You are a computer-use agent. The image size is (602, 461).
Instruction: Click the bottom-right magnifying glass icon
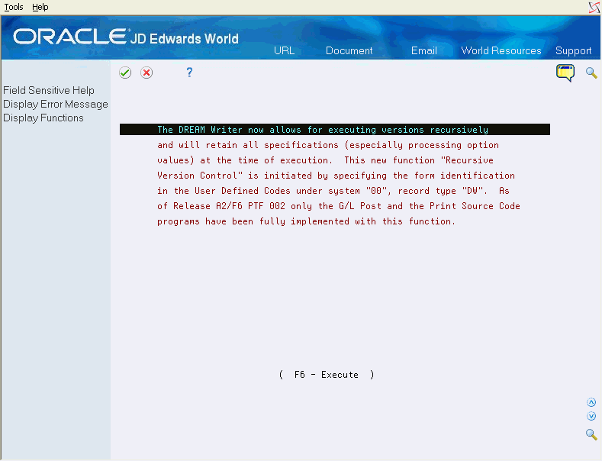pos(591,434)
